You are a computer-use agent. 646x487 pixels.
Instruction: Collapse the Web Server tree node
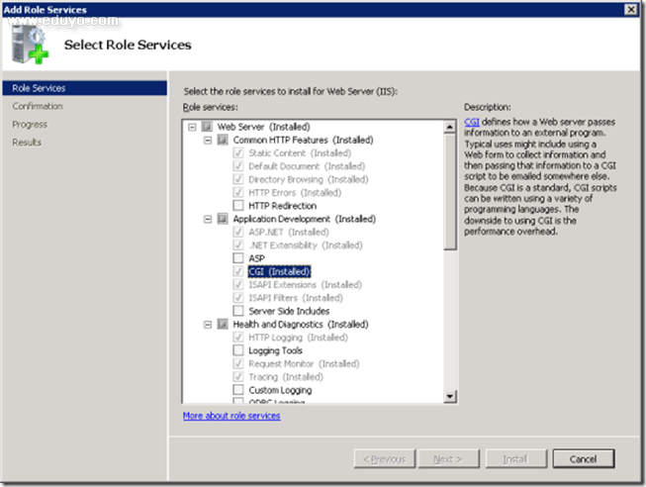pos(191,127)
